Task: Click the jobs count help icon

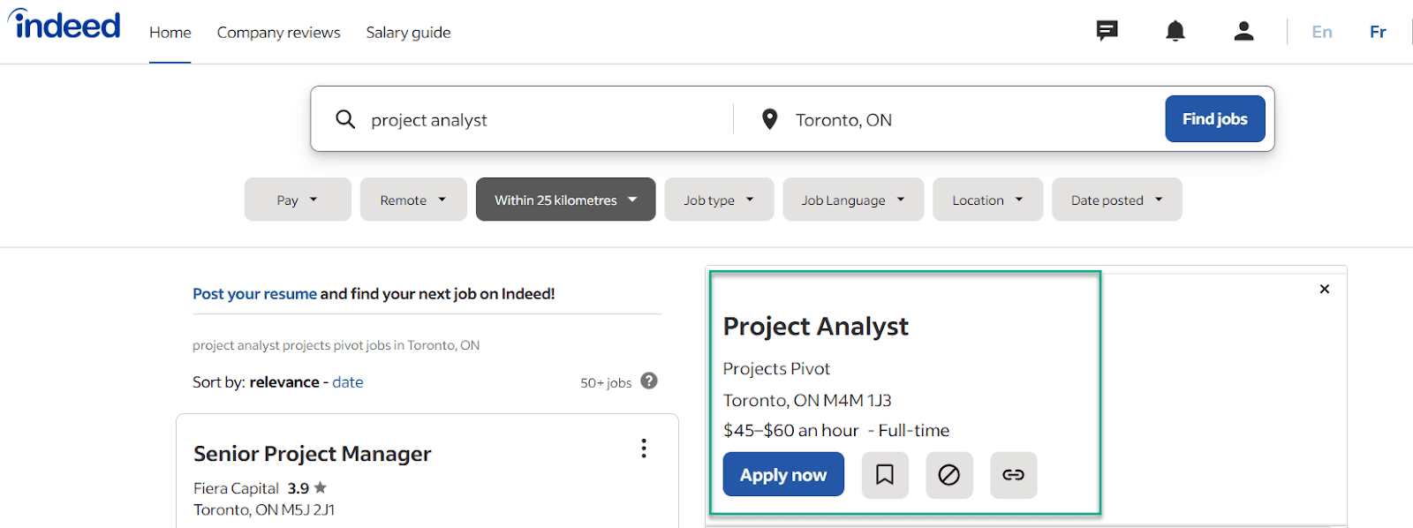Action: click(649, 381)
